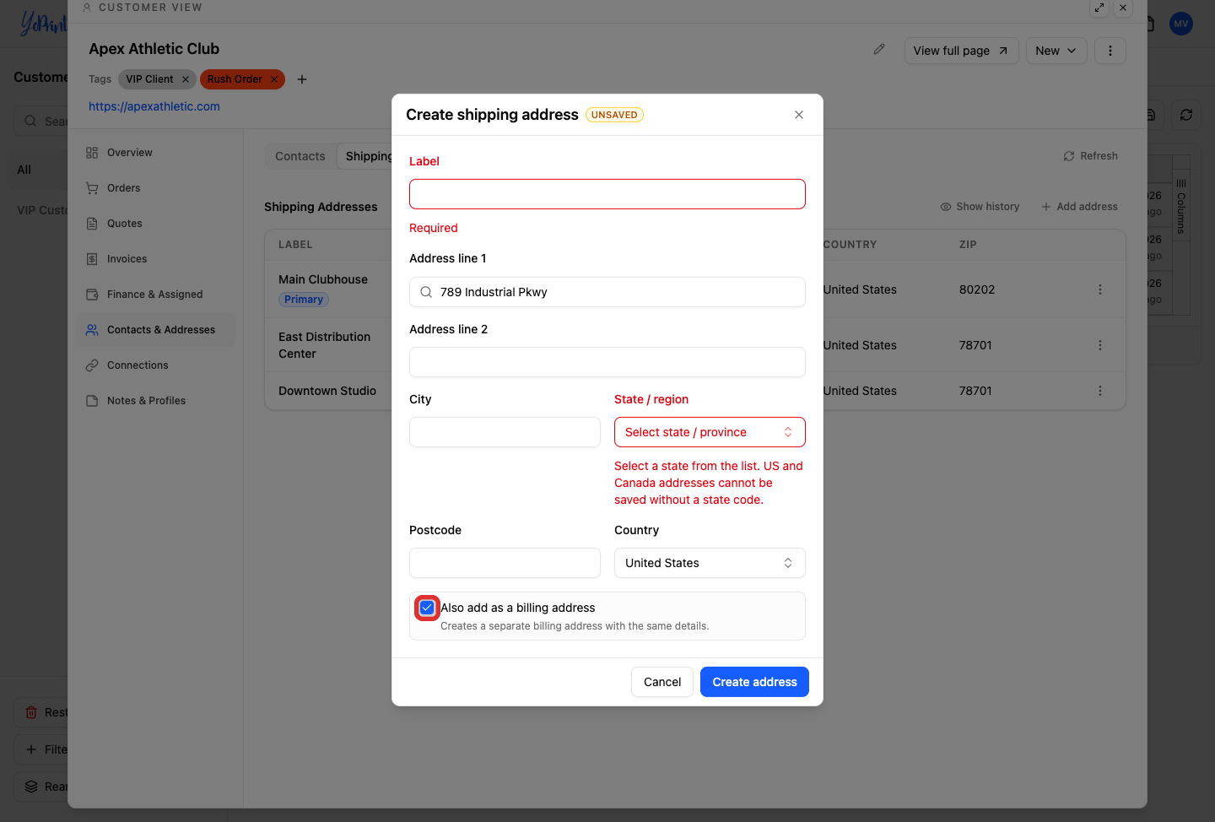Remove the Rush Order tag
The height and width of the screenshot is (822, 1215).
click(x=274, y=79)
